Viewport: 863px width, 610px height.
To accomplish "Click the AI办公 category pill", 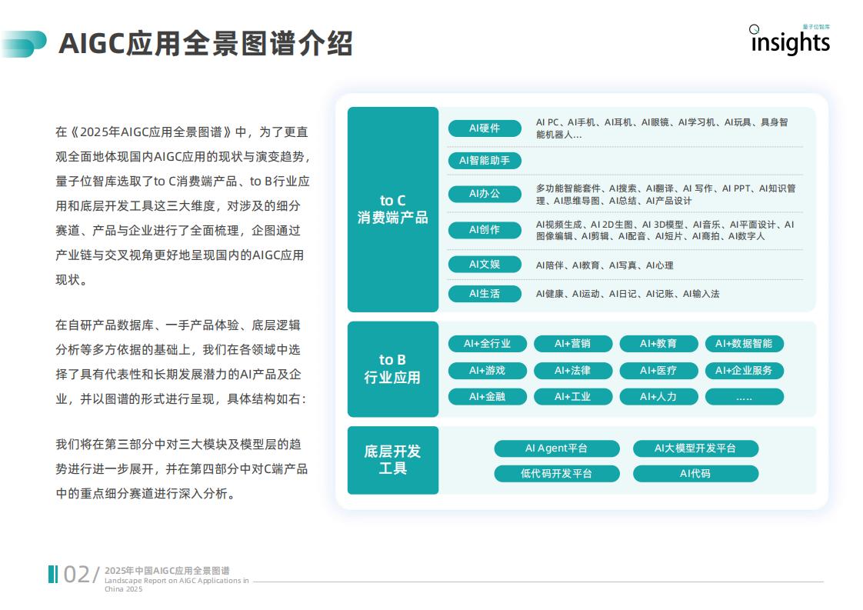I will (x=485, y=194).
